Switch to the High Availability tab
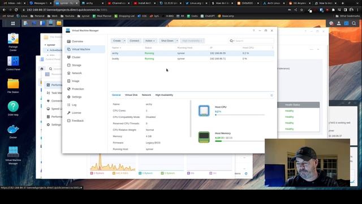 (164, 95)
